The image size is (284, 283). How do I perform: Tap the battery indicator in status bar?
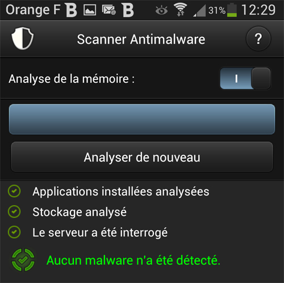[232, 10]
